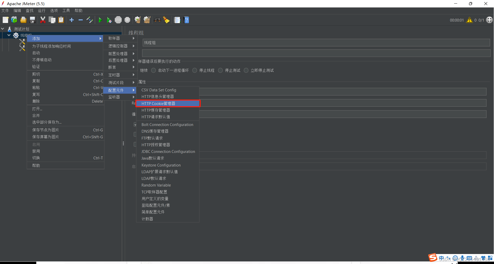Choose JDBC Connection Configuration entry
The height and width of the screenshot is (264, 494).
(168, 152)
